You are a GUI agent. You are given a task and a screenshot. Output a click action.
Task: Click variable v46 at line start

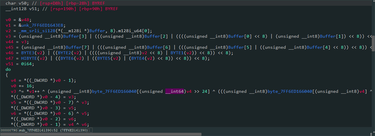tap(9, 53)
